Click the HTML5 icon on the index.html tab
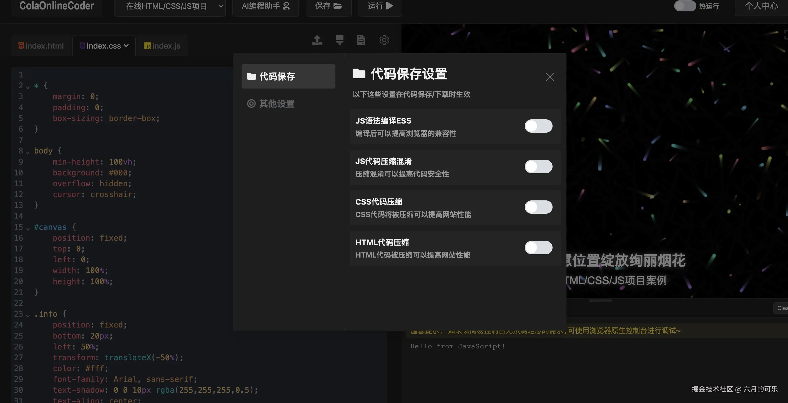788x403 pixels. [21, 46]
